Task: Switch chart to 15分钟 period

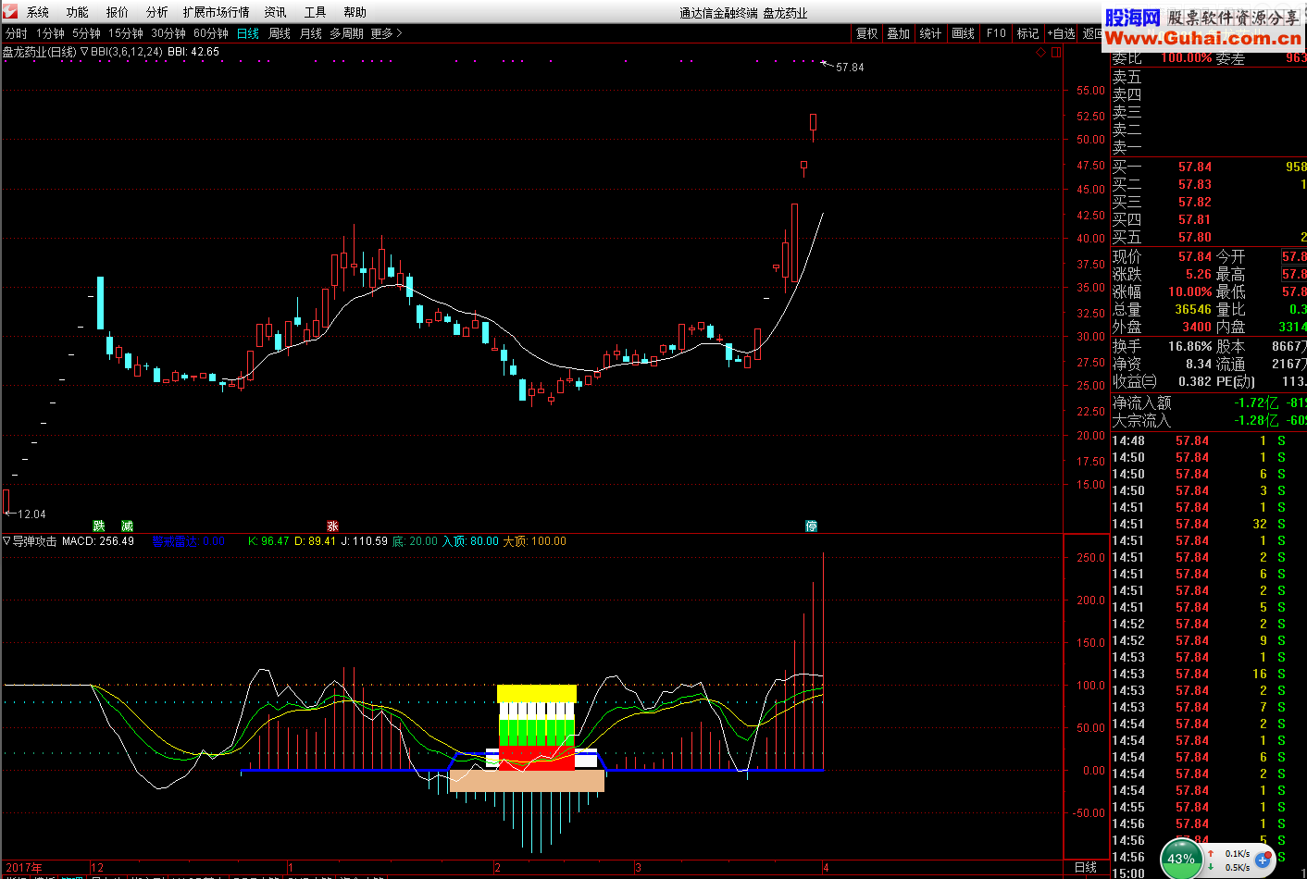Action: pos(126,33)
